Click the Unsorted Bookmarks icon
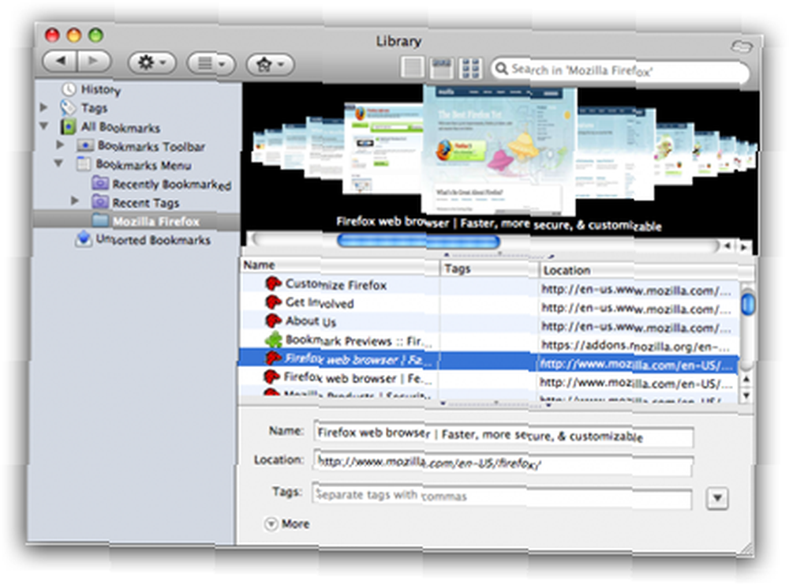This screenshot has height=585, width=789. (x=84, y=239)
